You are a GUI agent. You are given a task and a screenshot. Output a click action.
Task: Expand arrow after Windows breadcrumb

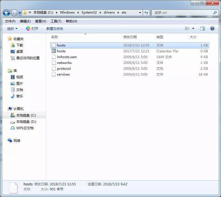click(78, 12)
